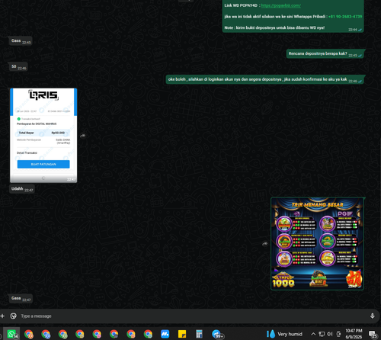The width and height of the screenshot is (381, 340).
Task: Select the '50' message bubble
Action: [18, 67]
